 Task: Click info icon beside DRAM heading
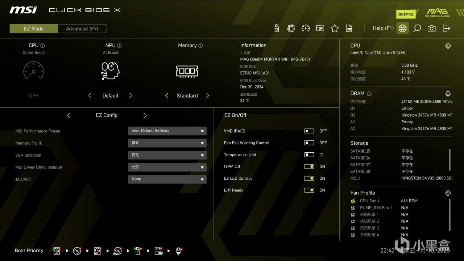click(369, 94)
